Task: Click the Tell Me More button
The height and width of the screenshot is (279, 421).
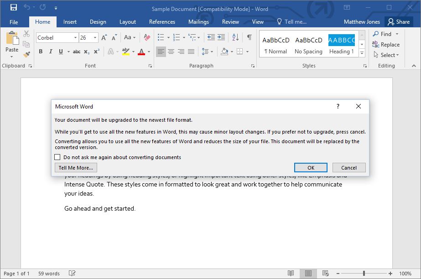Action: 76,168
